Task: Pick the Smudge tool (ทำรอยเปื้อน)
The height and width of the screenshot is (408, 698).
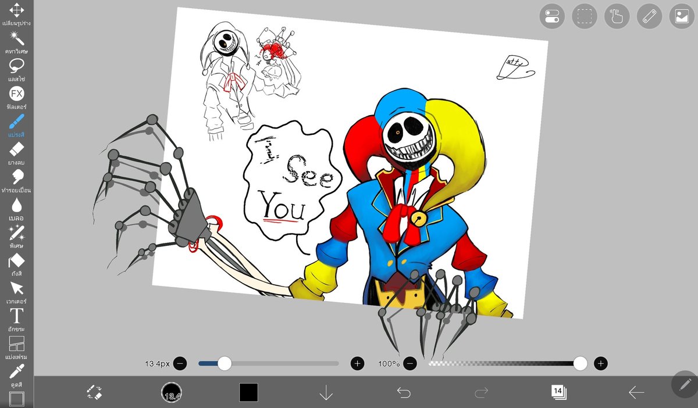Action: click(16, 181)
